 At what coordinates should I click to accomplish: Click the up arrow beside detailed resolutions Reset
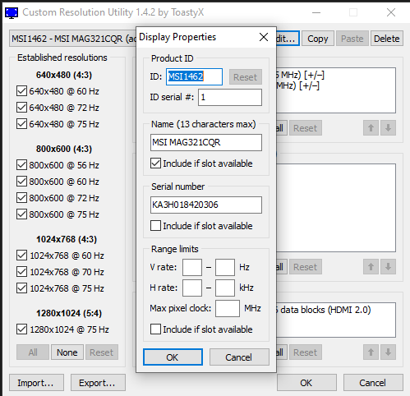pyautogui.click(x=371, y=128)
